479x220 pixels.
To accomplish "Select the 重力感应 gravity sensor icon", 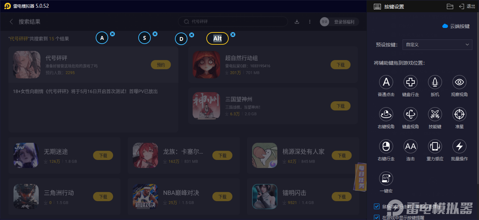I will tap(435, 146).
